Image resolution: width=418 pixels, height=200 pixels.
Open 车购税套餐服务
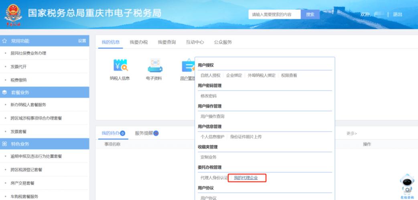coord(24,196)
